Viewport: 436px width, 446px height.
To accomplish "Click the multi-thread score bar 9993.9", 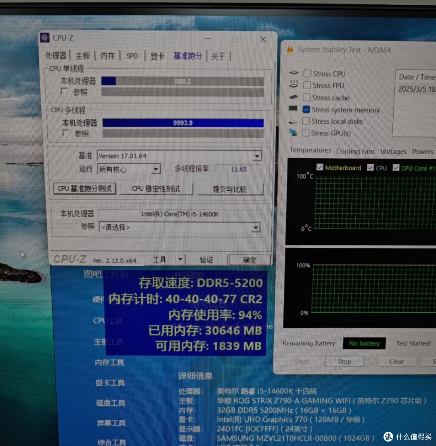I will point(183,123).
